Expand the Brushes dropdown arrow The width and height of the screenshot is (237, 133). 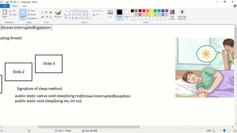pos(58,19)
